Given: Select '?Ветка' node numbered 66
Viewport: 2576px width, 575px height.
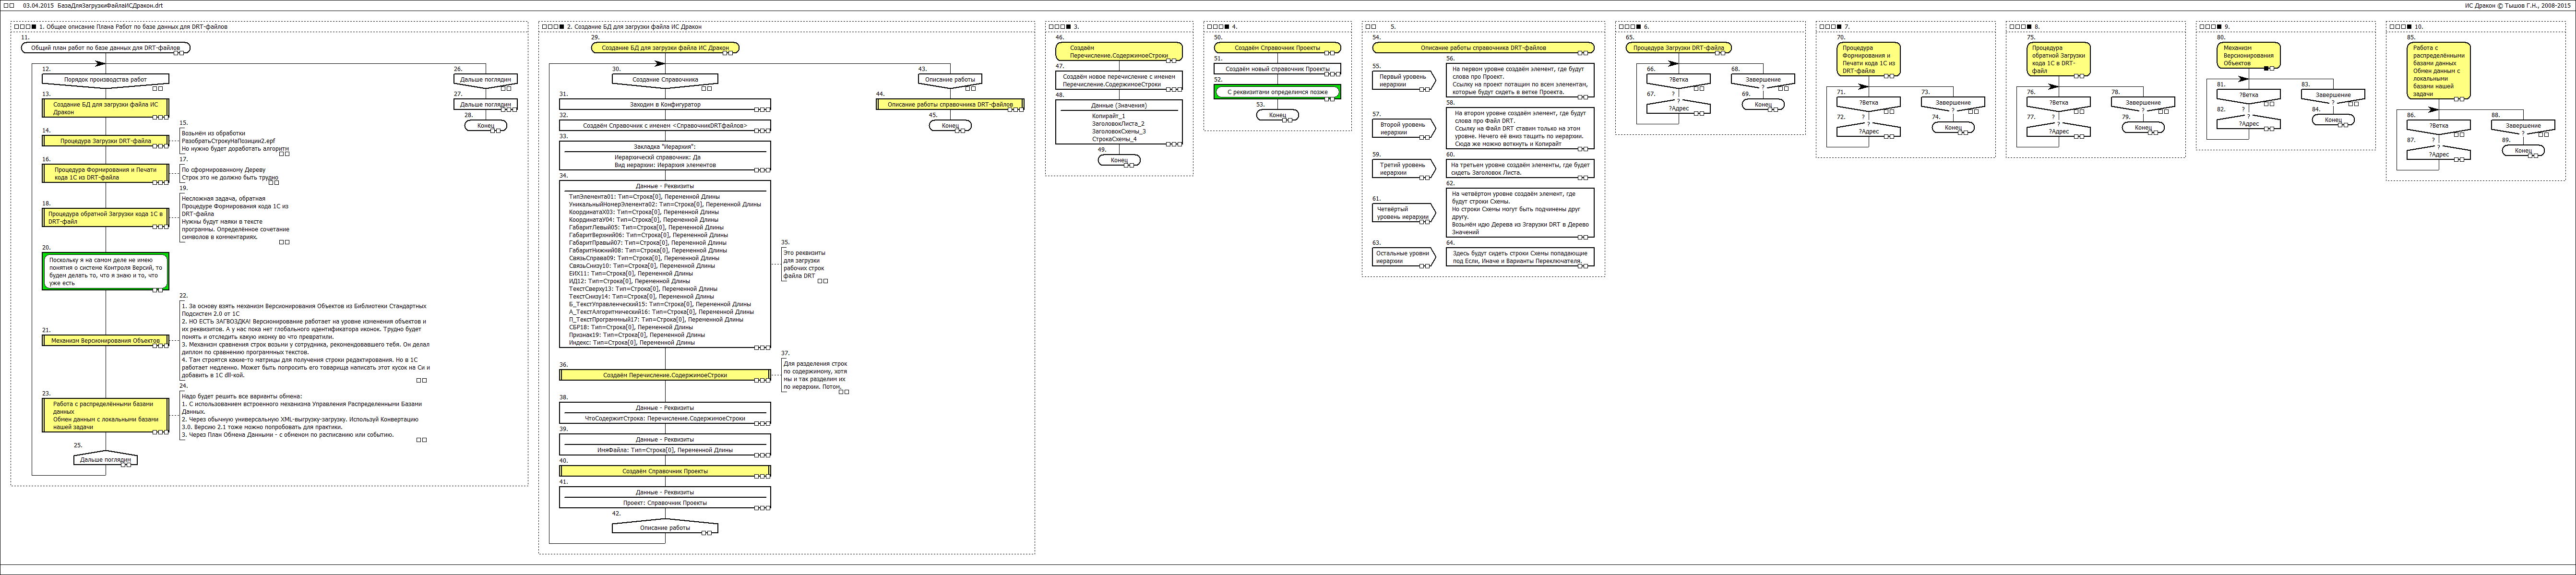Looking at the screenshot, I should 1679,79.
